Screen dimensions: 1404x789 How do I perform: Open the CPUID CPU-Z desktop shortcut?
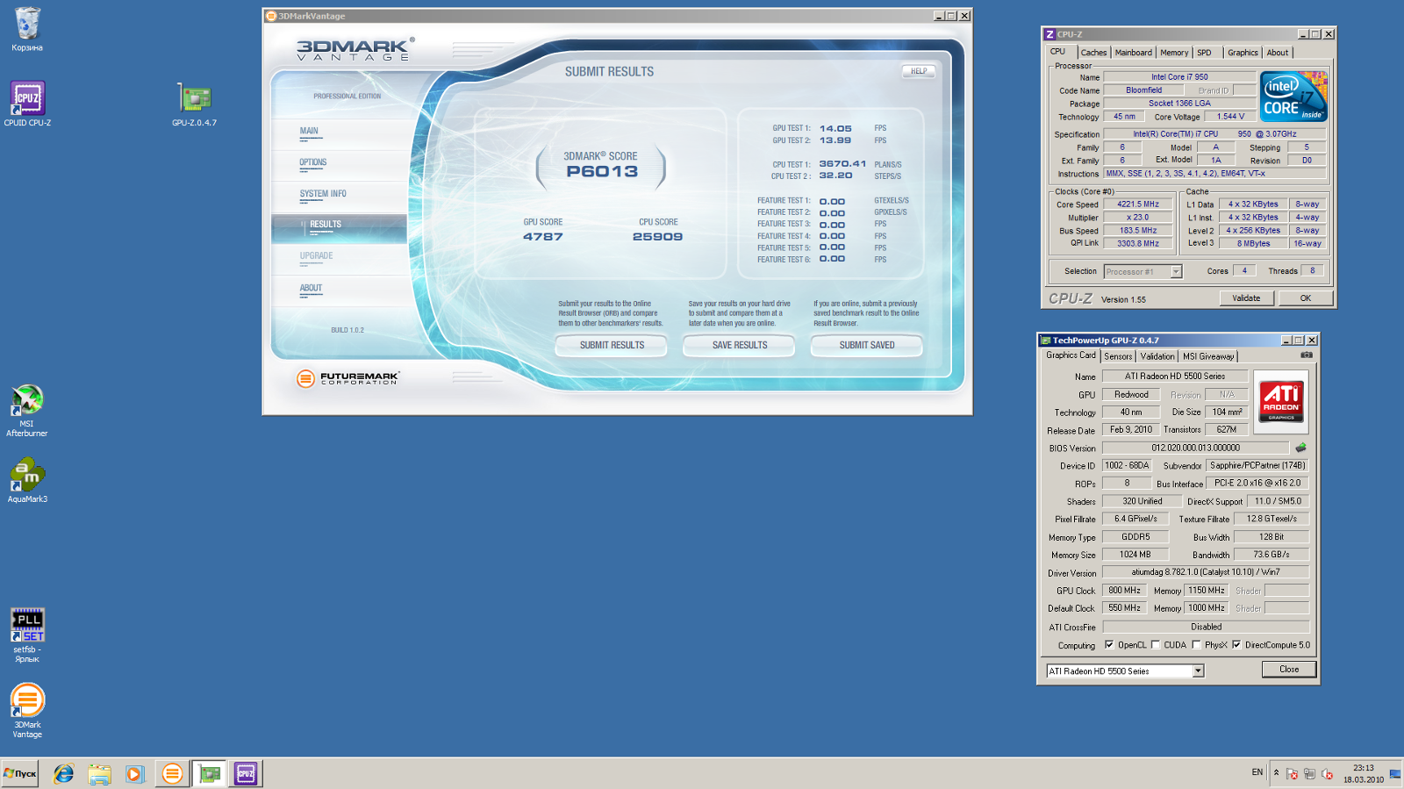(x=27, y=104)
